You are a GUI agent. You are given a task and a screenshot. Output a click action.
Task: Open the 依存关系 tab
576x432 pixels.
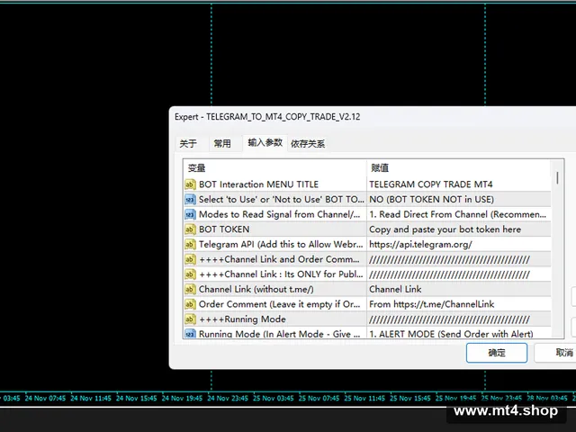click(x=308, y=144)
